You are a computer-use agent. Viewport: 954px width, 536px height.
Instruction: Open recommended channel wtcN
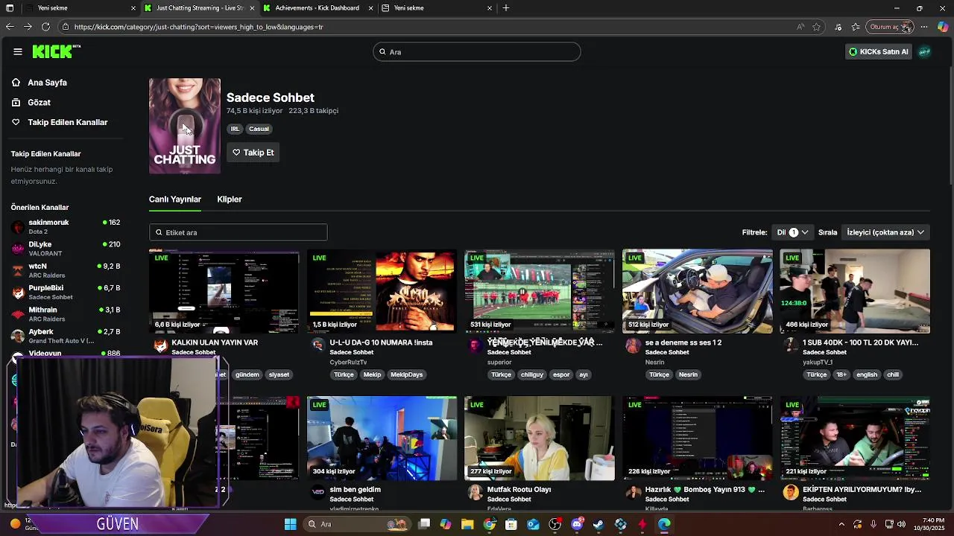(x=66, y=270)
